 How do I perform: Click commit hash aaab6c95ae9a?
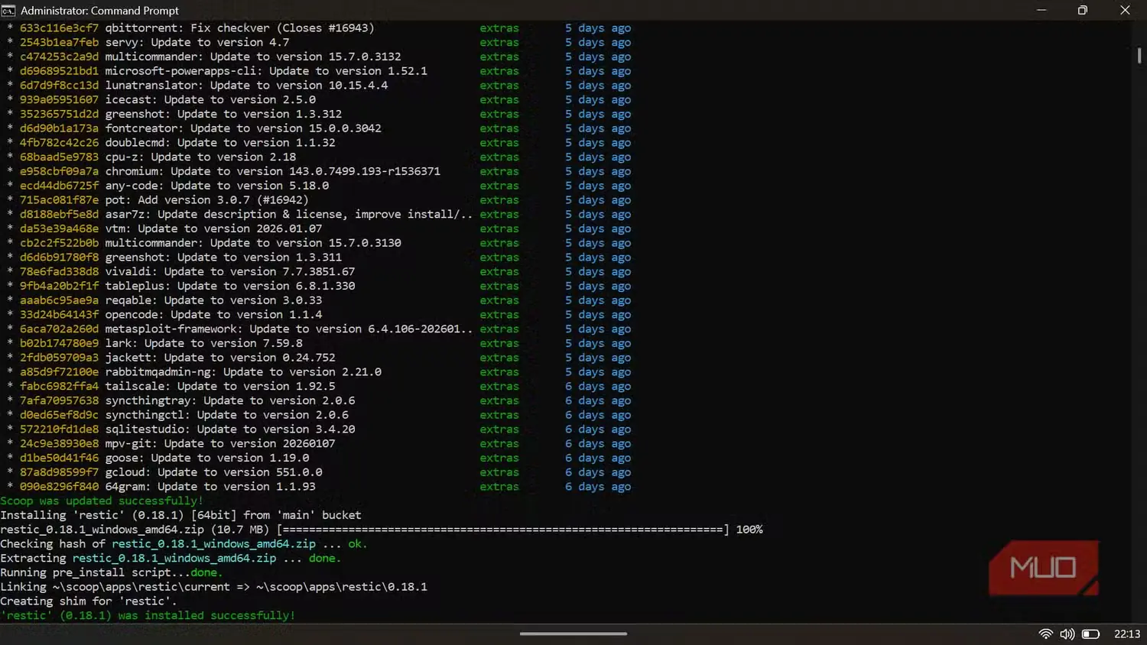pos(59,300)
